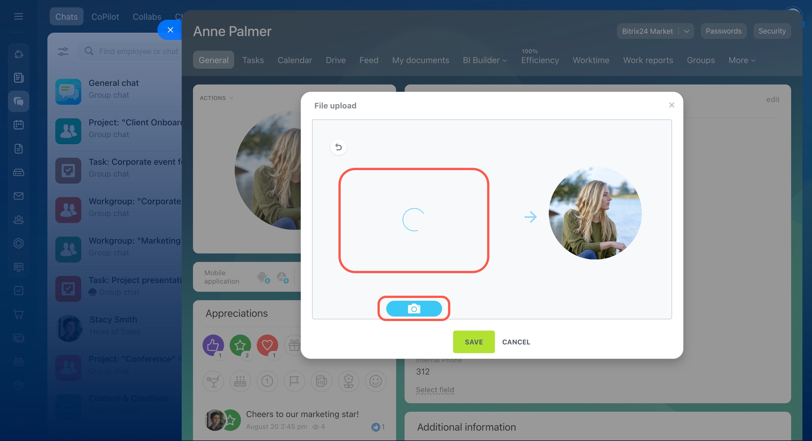Switch to the Chats tab
This screenshot has height=441, width=812.
67,17
